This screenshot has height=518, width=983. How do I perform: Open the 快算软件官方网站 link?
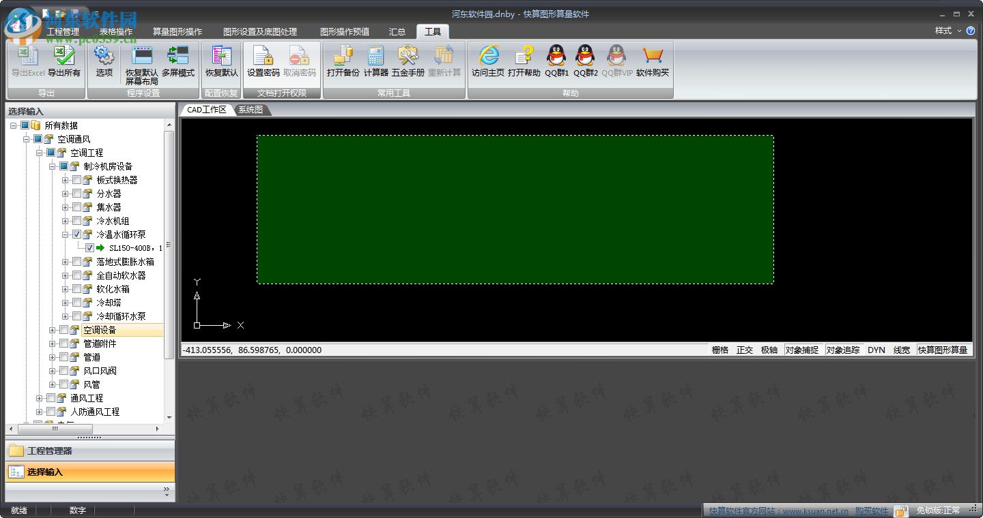pyautogui.click(x=778, y=511)
